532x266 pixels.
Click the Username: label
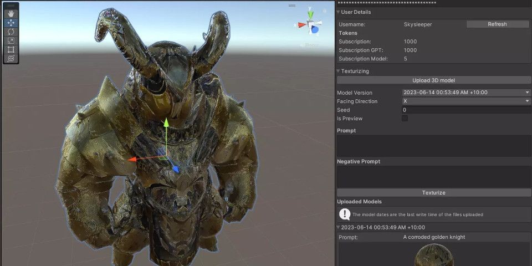click(x=352, y=24)
